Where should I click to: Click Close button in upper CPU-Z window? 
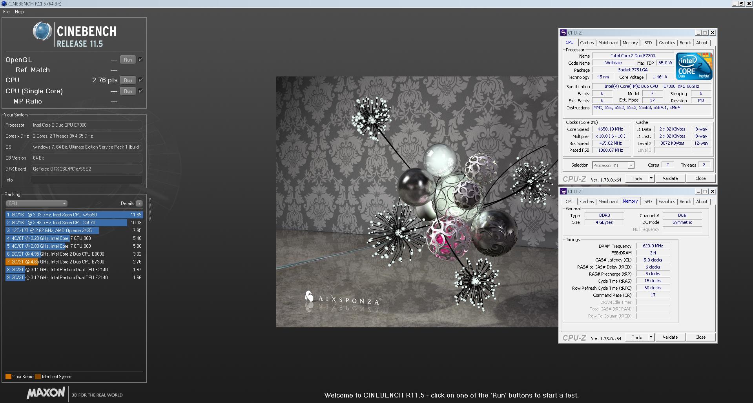click(x=700, y=179)
